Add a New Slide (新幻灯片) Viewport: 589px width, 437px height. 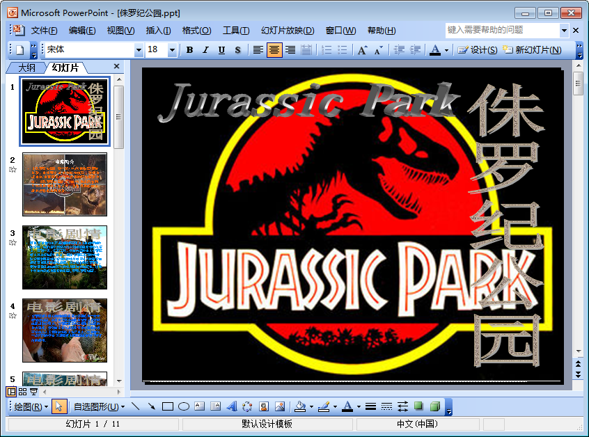coord(532,50)
